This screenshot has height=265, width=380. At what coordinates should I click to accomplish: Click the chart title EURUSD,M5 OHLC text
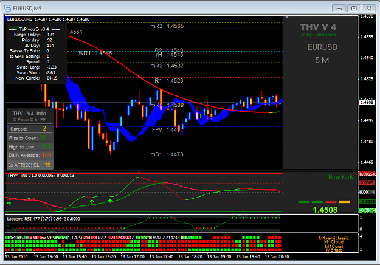[48, 19]
